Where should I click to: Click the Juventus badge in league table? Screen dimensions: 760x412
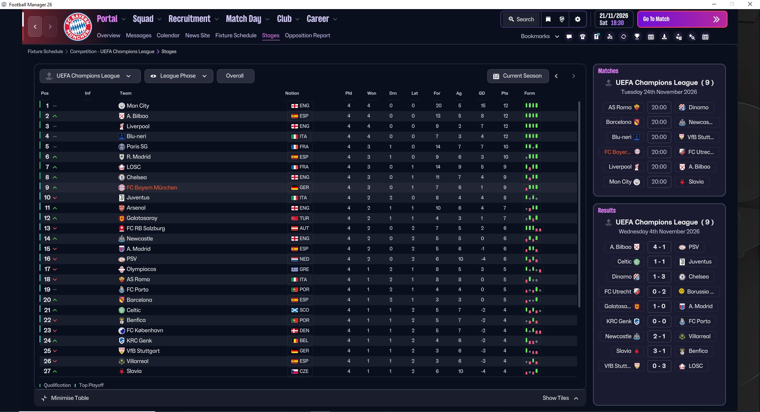point(122,198)
